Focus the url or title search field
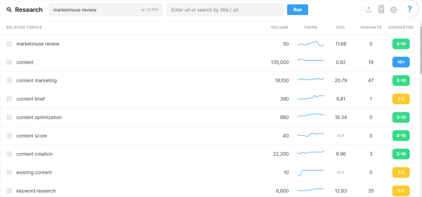This screenshot has width=422, height=197. tap(225, 10)
